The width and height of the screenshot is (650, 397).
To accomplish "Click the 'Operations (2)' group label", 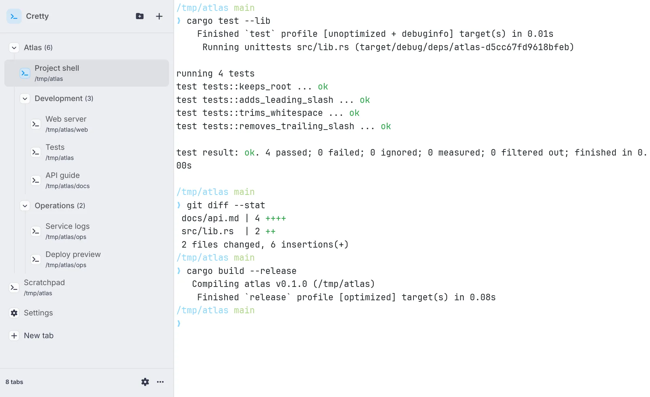I will (x=60, y=206).
